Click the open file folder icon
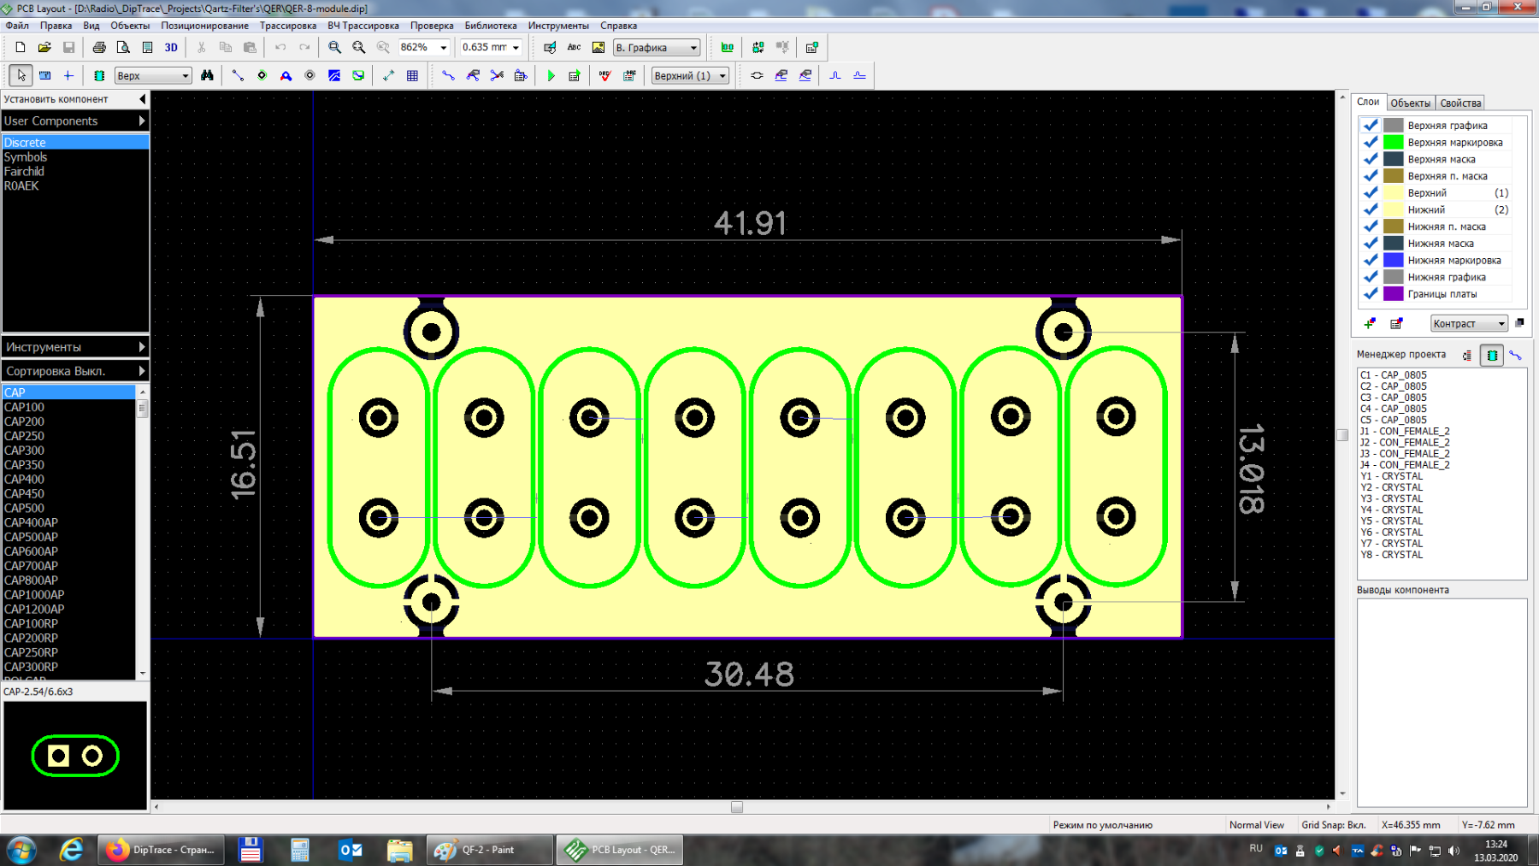Screen dimensions: 1539x866 pos(44,48)
